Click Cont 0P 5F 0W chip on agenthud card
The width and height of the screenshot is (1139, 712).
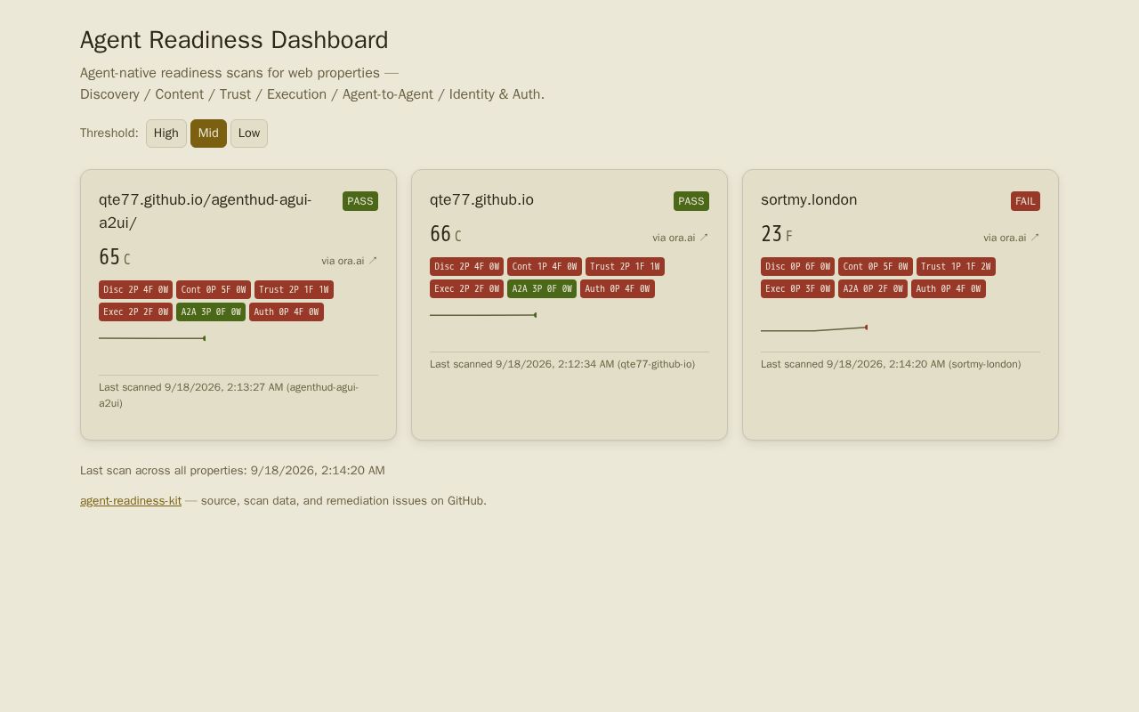(x=214, y=290)
